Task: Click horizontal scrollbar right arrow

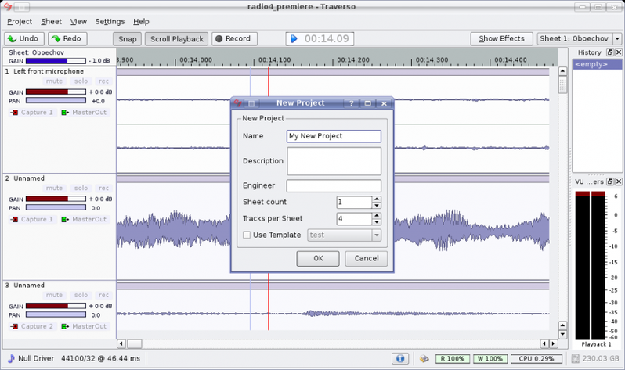Action: 553,343
